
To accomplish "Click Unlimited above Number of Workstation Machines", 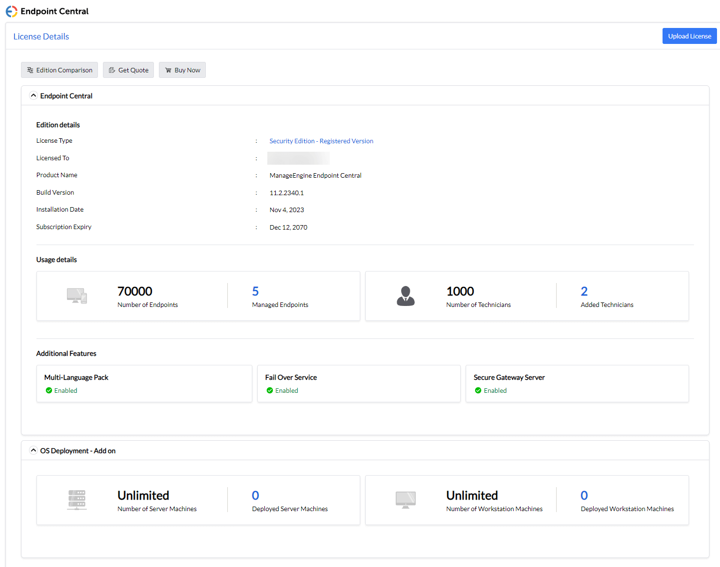I will coord(472,495).
